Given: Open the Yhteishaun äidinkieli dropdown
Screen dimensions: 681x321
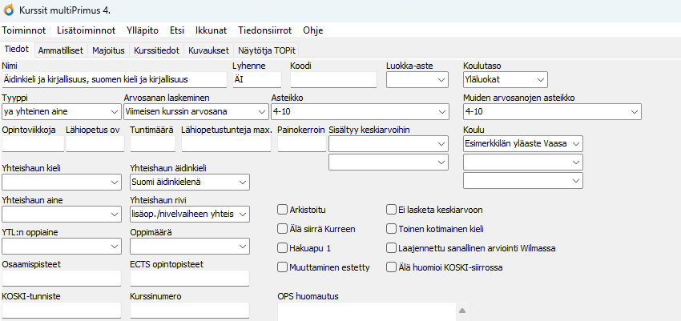Looking at the screenshot, I should click(x=244, y=182).
